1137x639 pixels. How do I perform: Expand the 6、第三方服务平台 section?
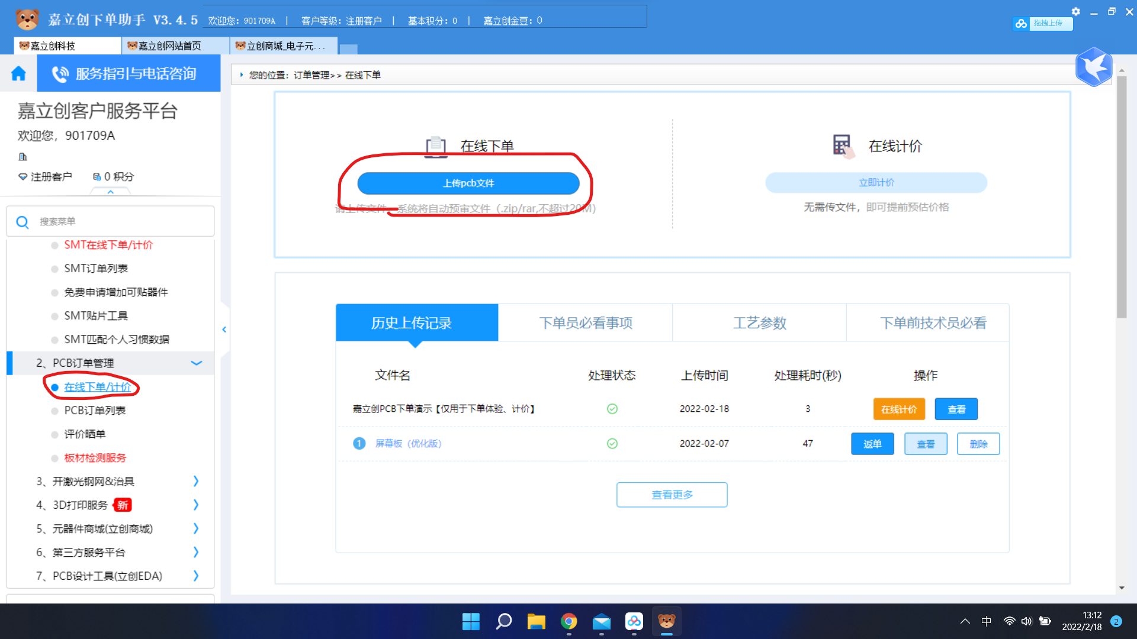(x=196, y=552)
